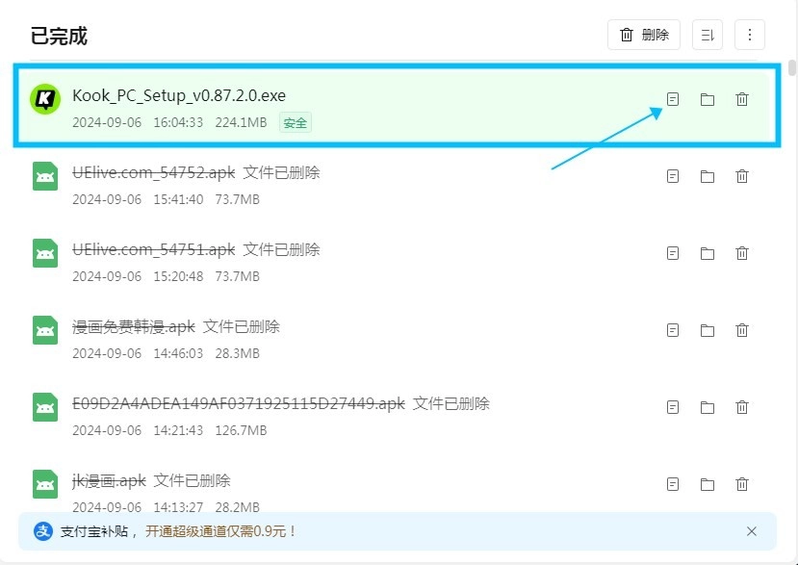Click details icon for Kook_PC_Setup_v0.87.2.0.exe
Image resolution: width=798 pixels, height=565 pixels.
(x=673, y=99)
